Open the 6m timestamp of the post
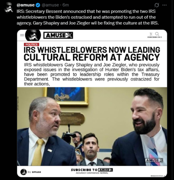The height and width of the screenshot is (180, 174). 66,5
